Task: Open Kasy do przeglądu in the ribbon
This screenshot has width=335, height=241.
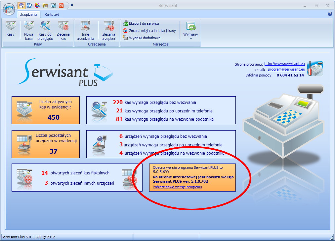Action: click(x=45, y=30)
